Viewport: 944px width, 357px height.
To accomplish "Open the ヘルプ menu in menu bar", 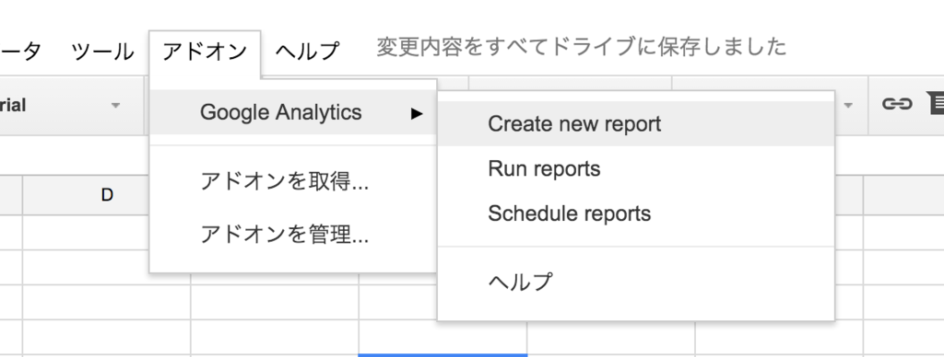I will 307,52.
